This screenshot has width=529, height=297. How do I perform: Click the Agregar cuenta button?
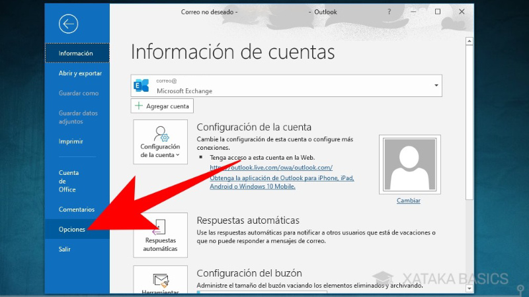(x=162, y=106)
